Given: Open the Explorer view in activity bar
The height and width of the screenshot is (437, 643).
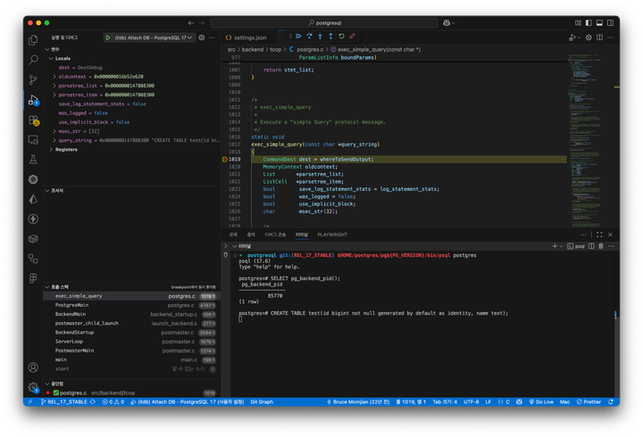Looking at the screenshot, I should click(33, 40).
